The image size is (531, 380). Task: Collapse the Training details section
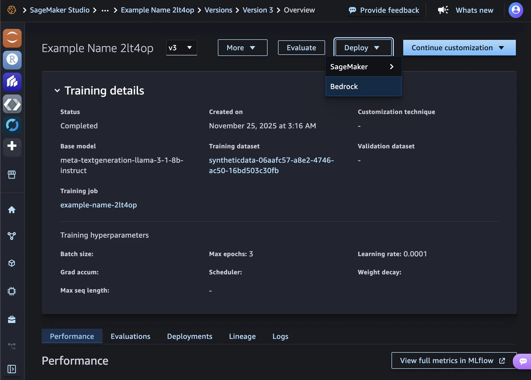pos(57,91)
